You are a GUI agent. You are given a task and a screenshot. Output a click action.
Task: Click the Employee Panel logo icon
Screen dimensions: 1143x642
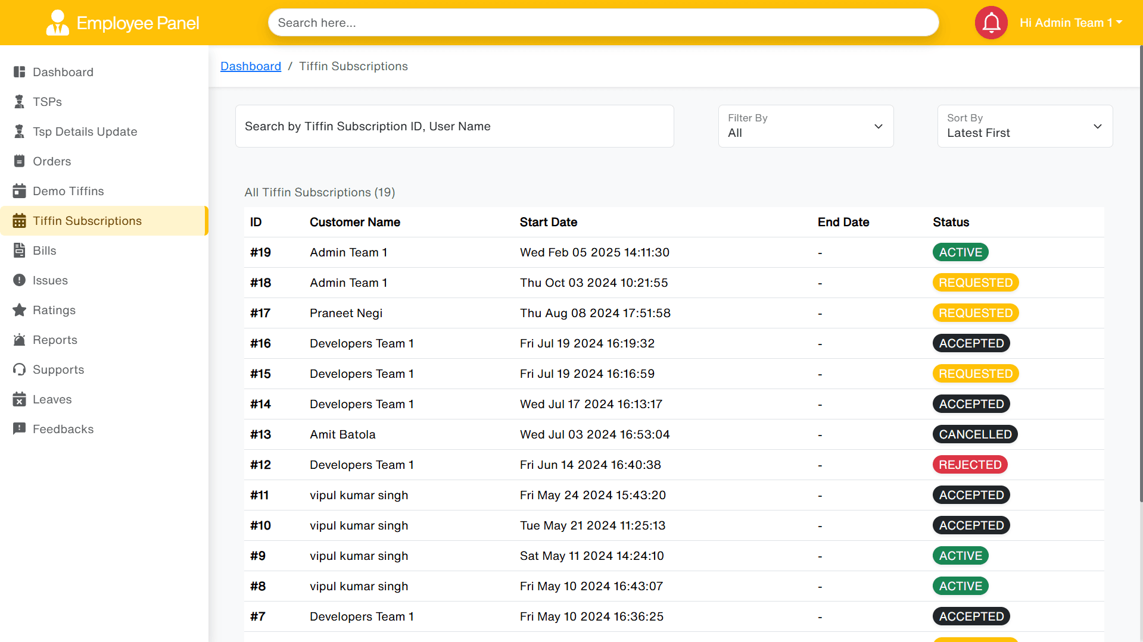click(x=57, y=23)
